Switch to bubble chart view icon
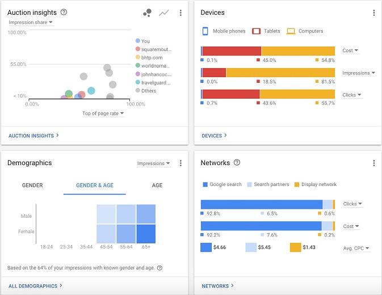 tap(148, 12)
